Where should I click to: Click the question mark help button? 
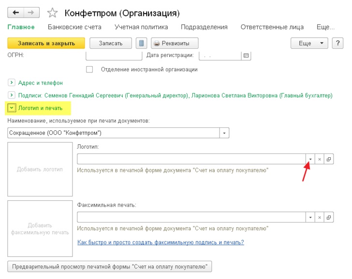(337, 43)
